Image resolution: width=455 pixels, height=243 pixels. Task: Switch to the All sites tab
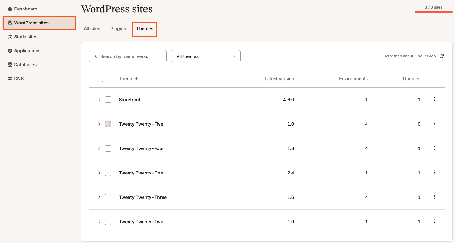pos(92,29)
